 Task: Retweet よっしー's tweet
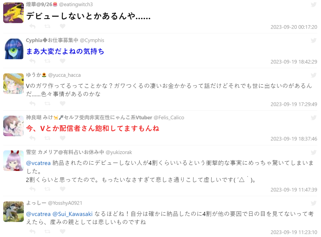47,232
